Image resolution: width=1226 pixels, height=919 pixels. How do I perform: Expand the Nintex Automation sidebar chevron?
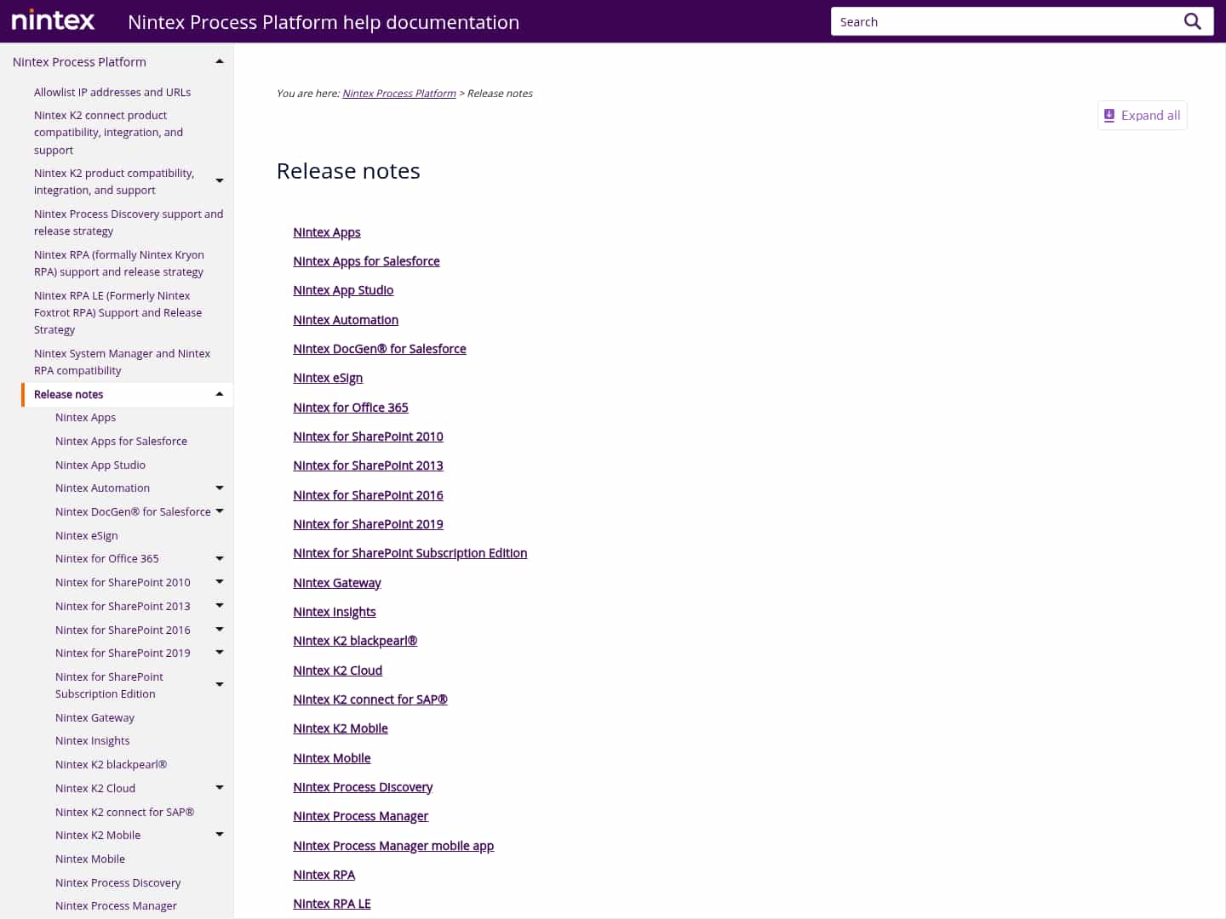pyautogui.click(x=220, y=487)
